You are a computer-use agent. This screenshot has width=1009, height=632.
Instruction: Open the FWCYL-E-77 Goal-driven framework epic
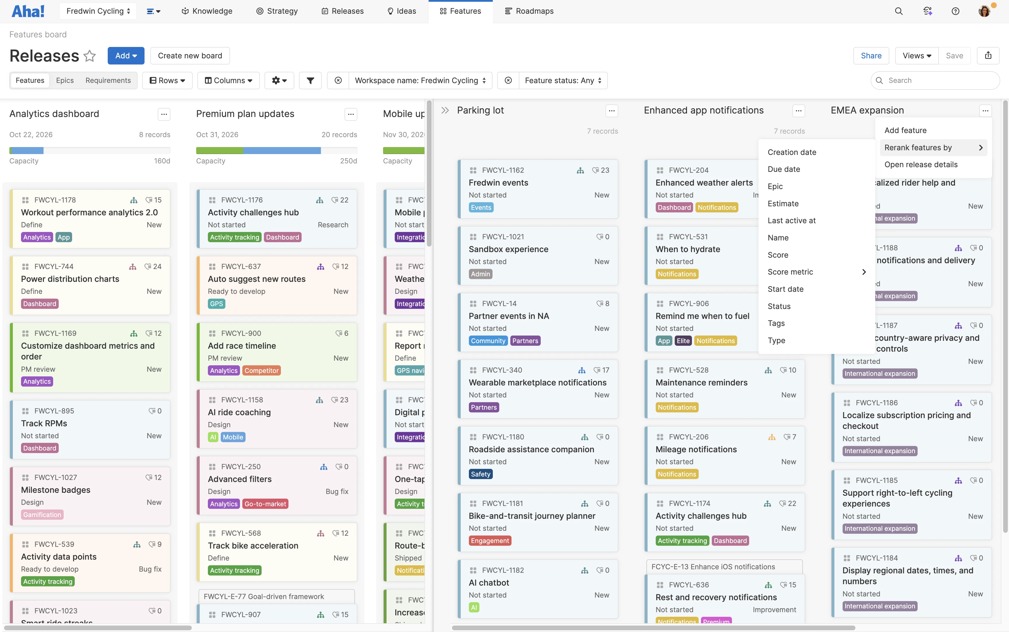277,596
